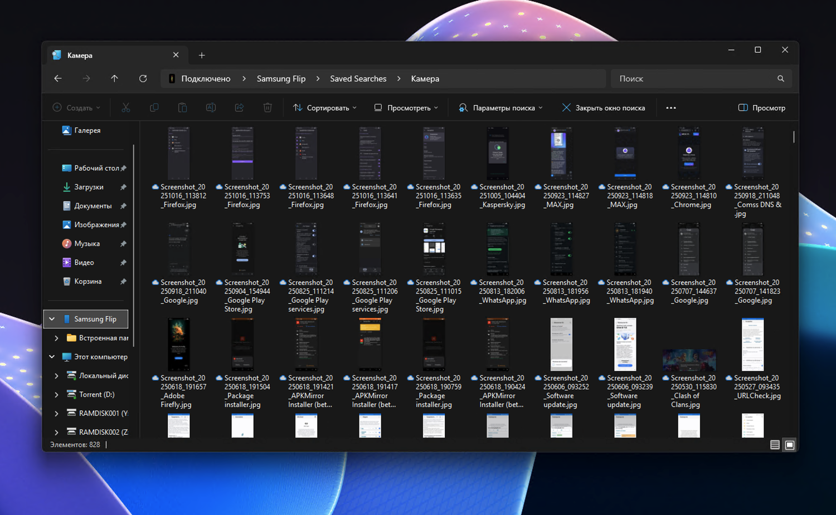Toggle the Просмотр preview pane
836x515 pixels.
click(x=761, y=107)
